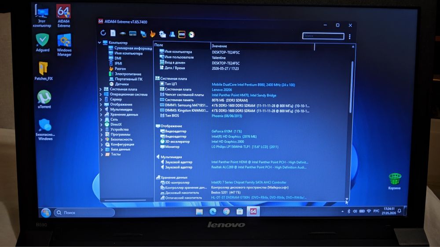Select База данных in the tree
Viewport: 440px width, 247px height.
[x=121, y=149]
